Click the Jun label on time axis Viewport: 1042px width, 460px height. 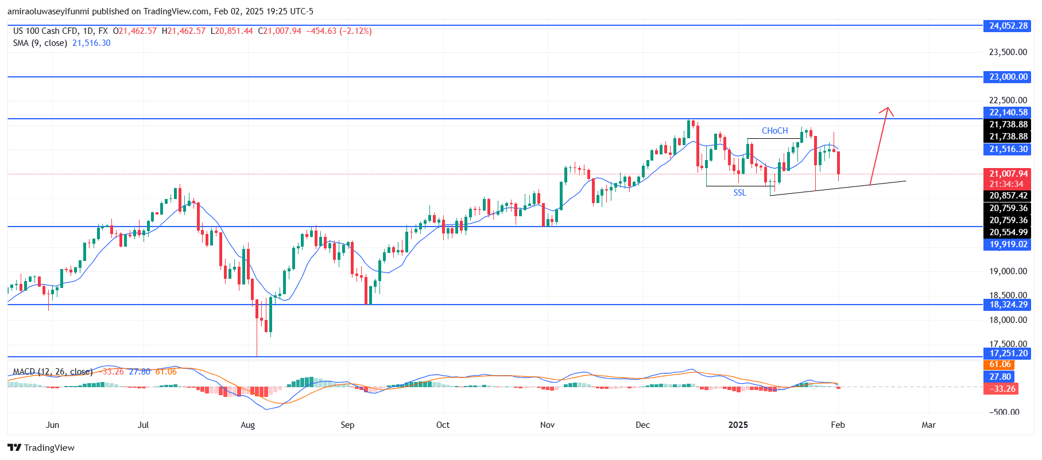pos(52,425)
